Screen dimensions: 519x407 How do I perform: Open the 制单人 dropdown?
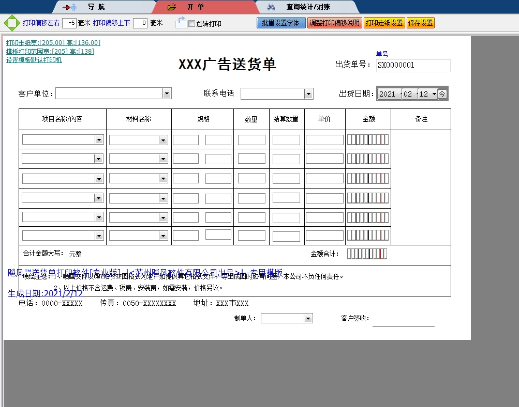(x=308, y=318)
